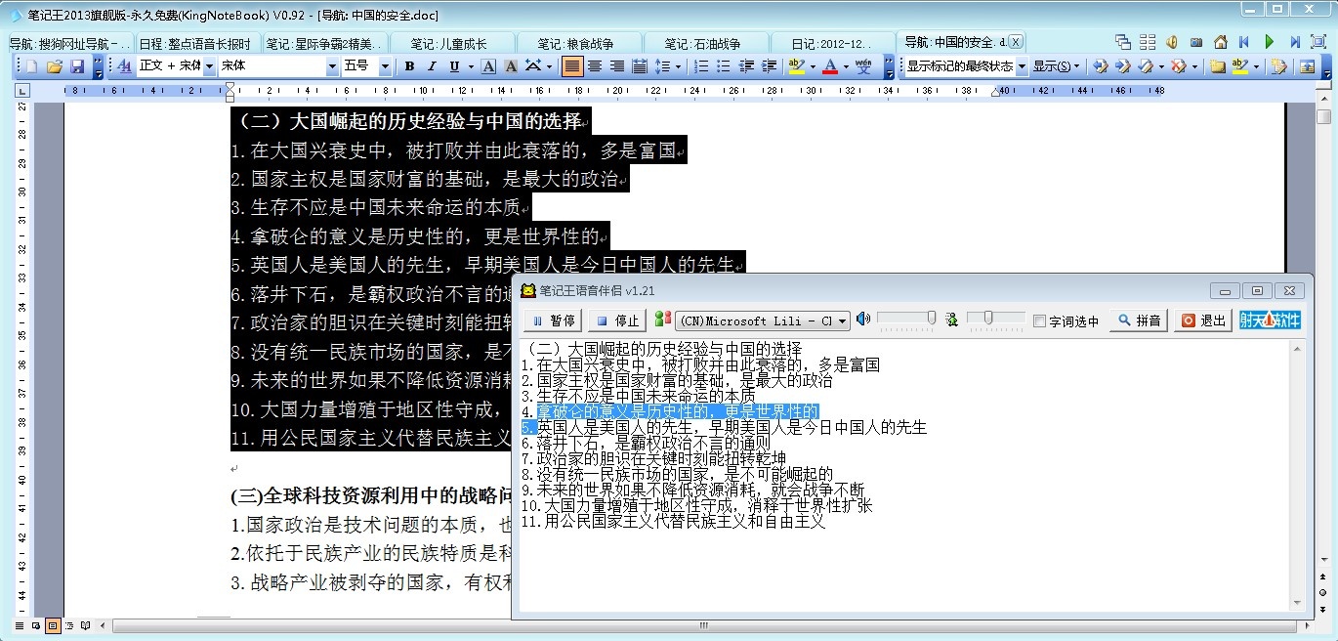1338x641 pixels.
Task: Open the cascade windows icon
Action: pyautogui.click(x=1123, y=42)
